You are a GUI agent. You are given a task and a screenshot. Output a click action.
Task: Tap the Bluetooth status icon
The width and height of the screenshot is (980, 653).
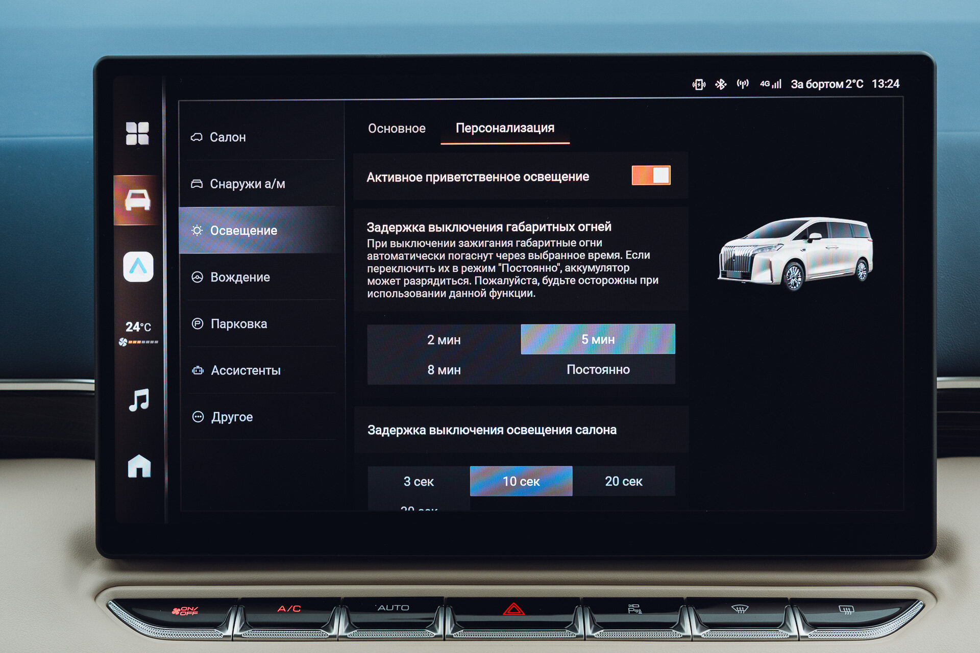[720, 84]
